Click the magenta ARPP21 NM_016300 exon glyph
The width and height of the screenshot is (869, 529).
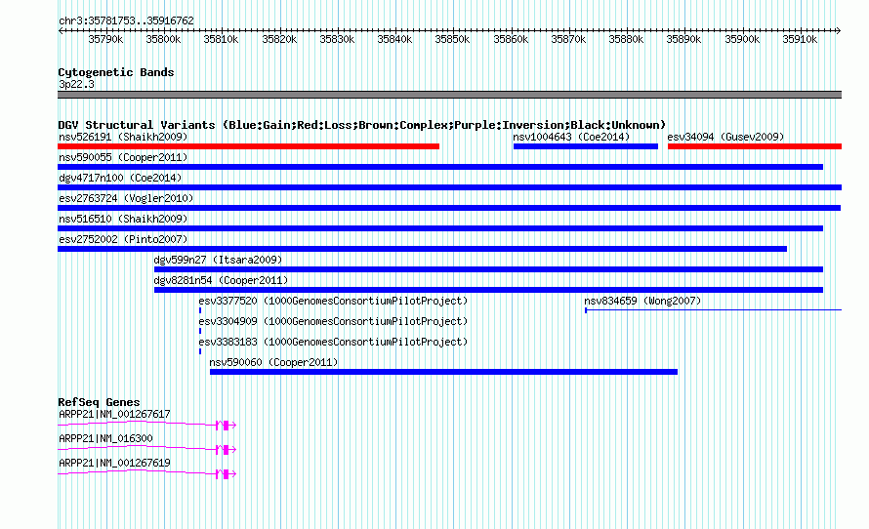pos(226,450)
